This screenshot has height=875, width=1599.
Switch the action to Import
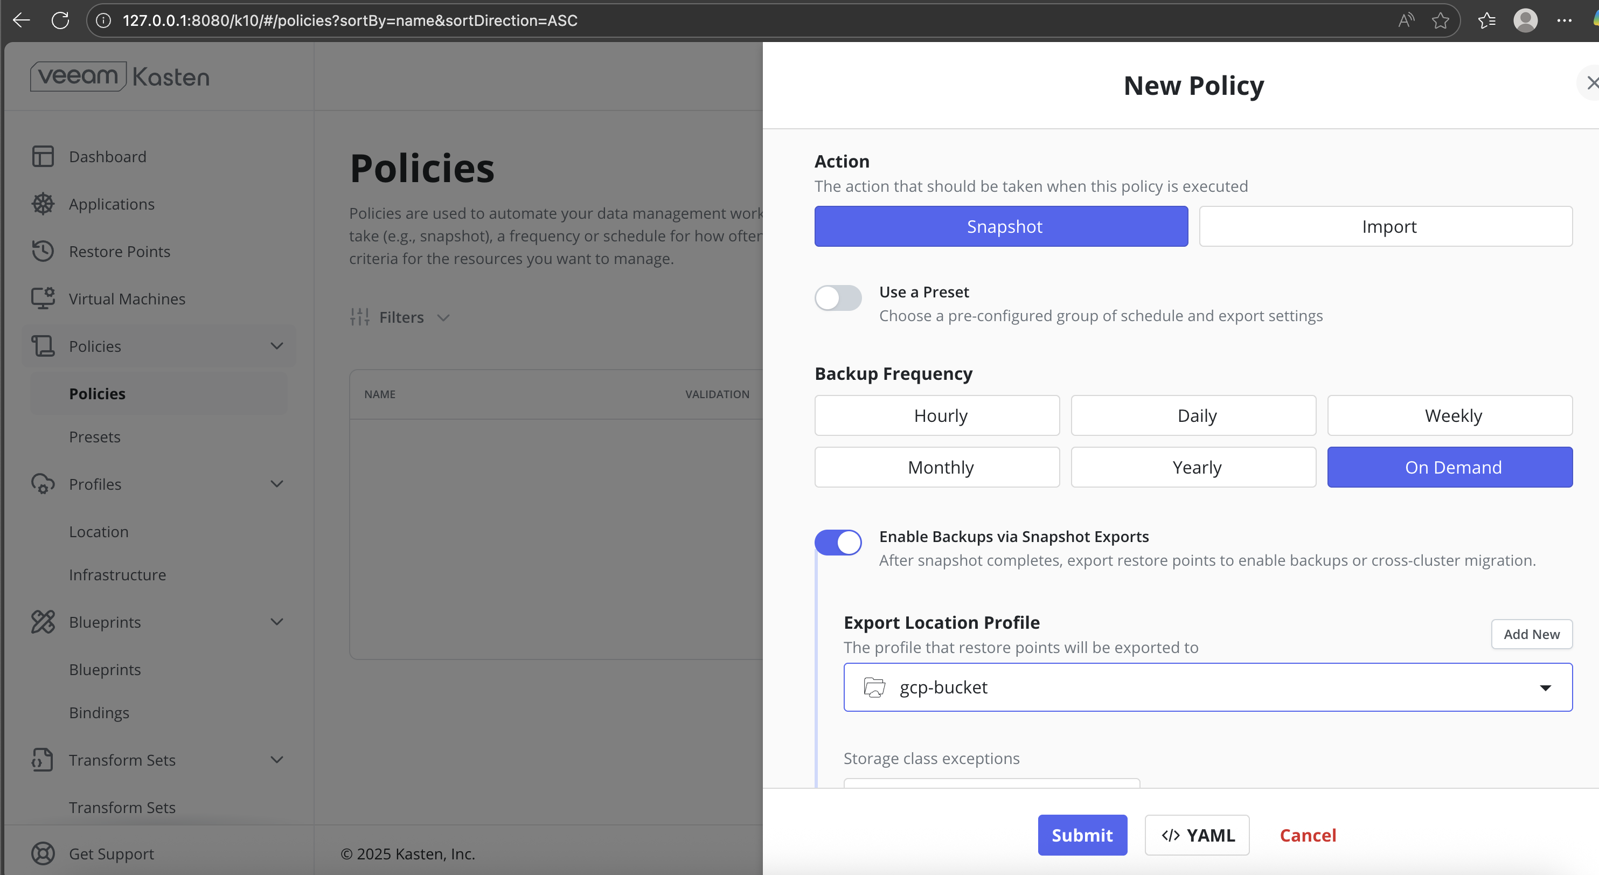pyautogui.click(x=1386, y=226)
